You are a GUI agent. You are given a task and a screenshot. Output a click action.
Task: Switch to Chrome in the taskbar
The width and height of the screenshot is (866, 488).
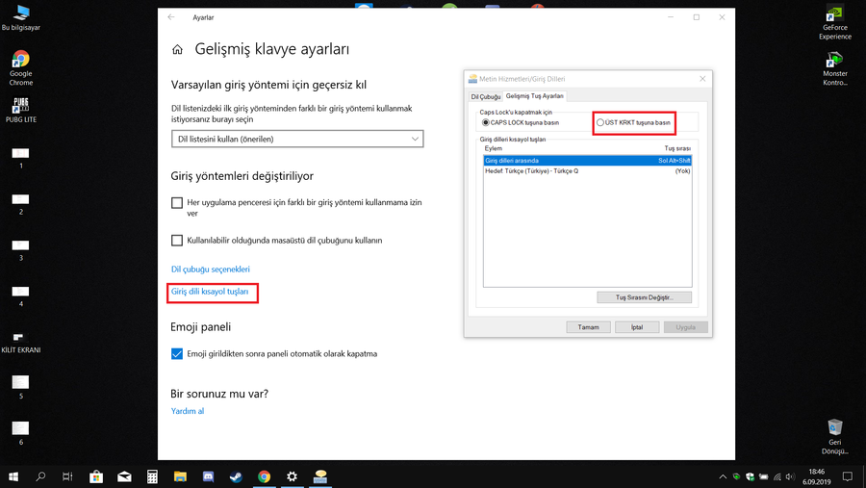click(264, 476)
